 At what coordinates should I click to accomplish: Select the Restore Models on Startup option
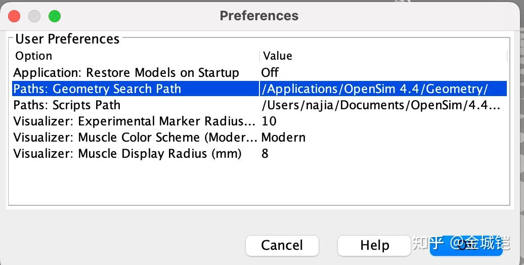(126, 73)
